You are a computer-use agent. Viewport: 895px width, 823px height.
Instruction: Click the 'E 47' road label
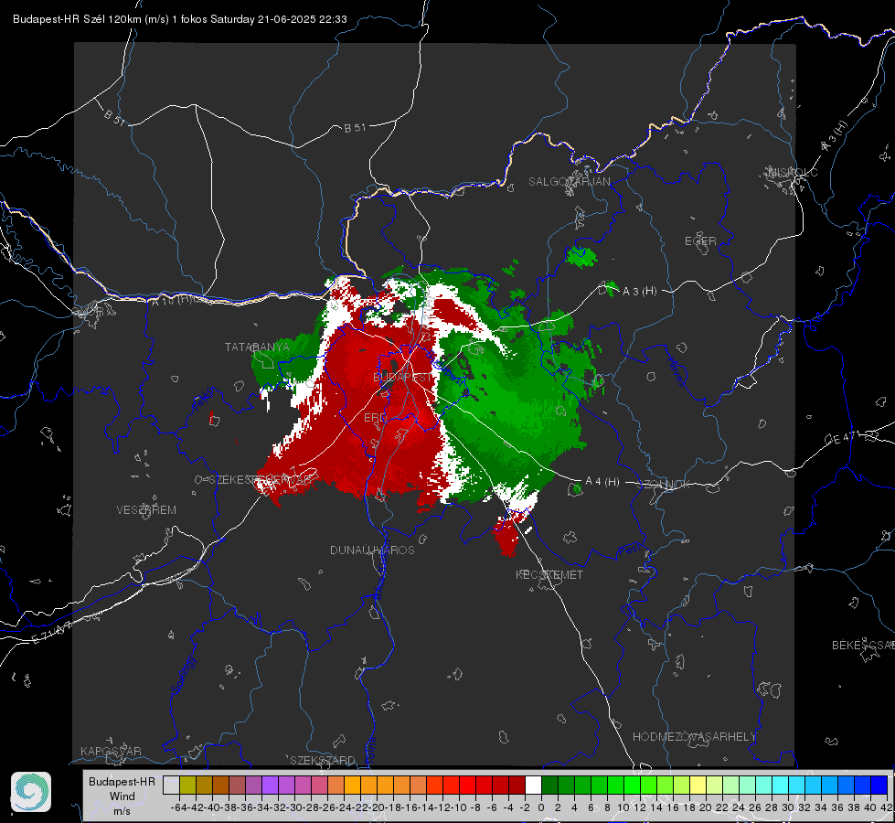point(842,439)
